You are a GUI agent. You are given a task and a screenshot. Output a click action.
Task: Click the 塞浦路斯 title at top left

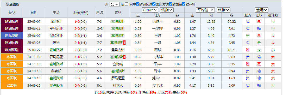pos(12,4)
